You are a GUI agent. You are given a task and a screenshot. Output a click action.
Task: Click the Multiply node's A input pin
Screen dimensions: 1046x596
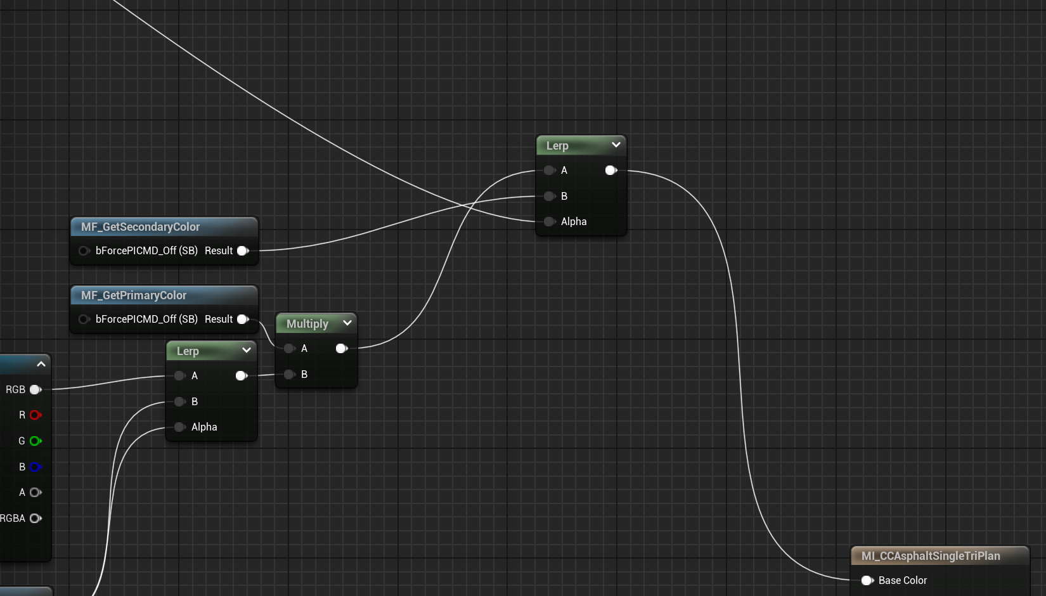(290, 348)
